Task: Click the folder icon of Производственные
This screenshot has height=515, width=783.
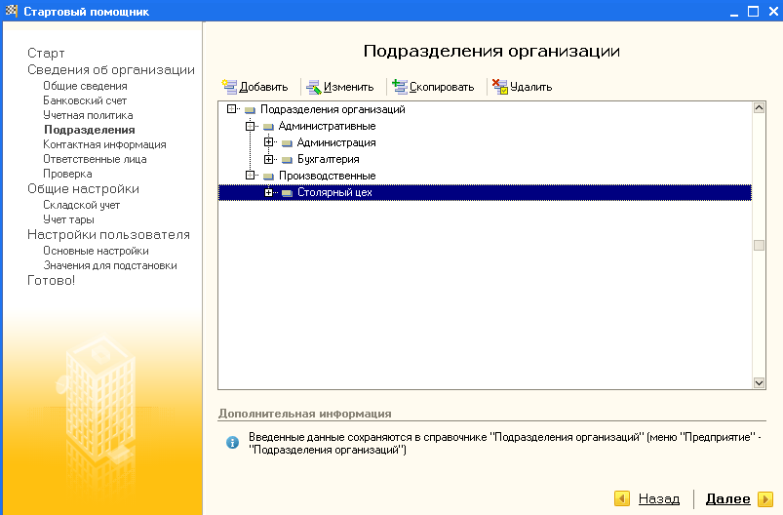Action: (x=269, y=177)
